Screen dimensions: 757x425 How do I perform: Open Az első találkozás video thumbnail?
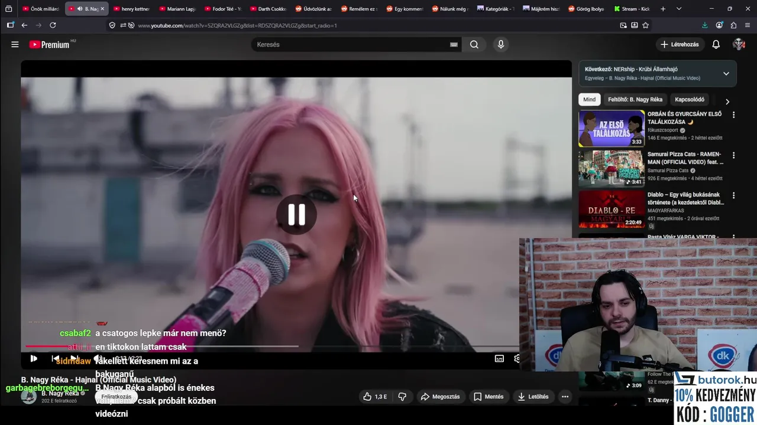612,128
